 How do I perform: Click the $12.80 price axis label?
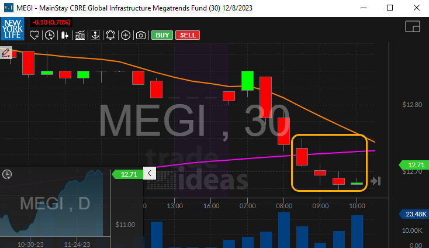tap(412, 105)
